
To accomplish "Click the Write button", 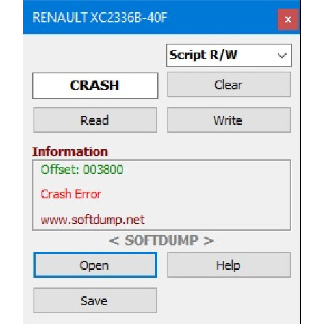I will (x=229, y=120).
